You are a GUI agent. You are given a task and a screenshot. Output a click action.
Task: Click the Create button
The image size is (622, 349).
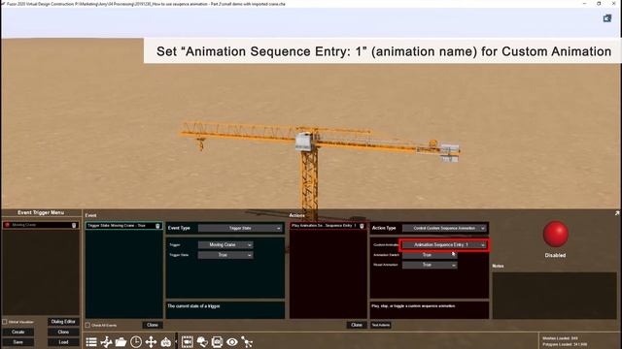[x=17, y=332]
